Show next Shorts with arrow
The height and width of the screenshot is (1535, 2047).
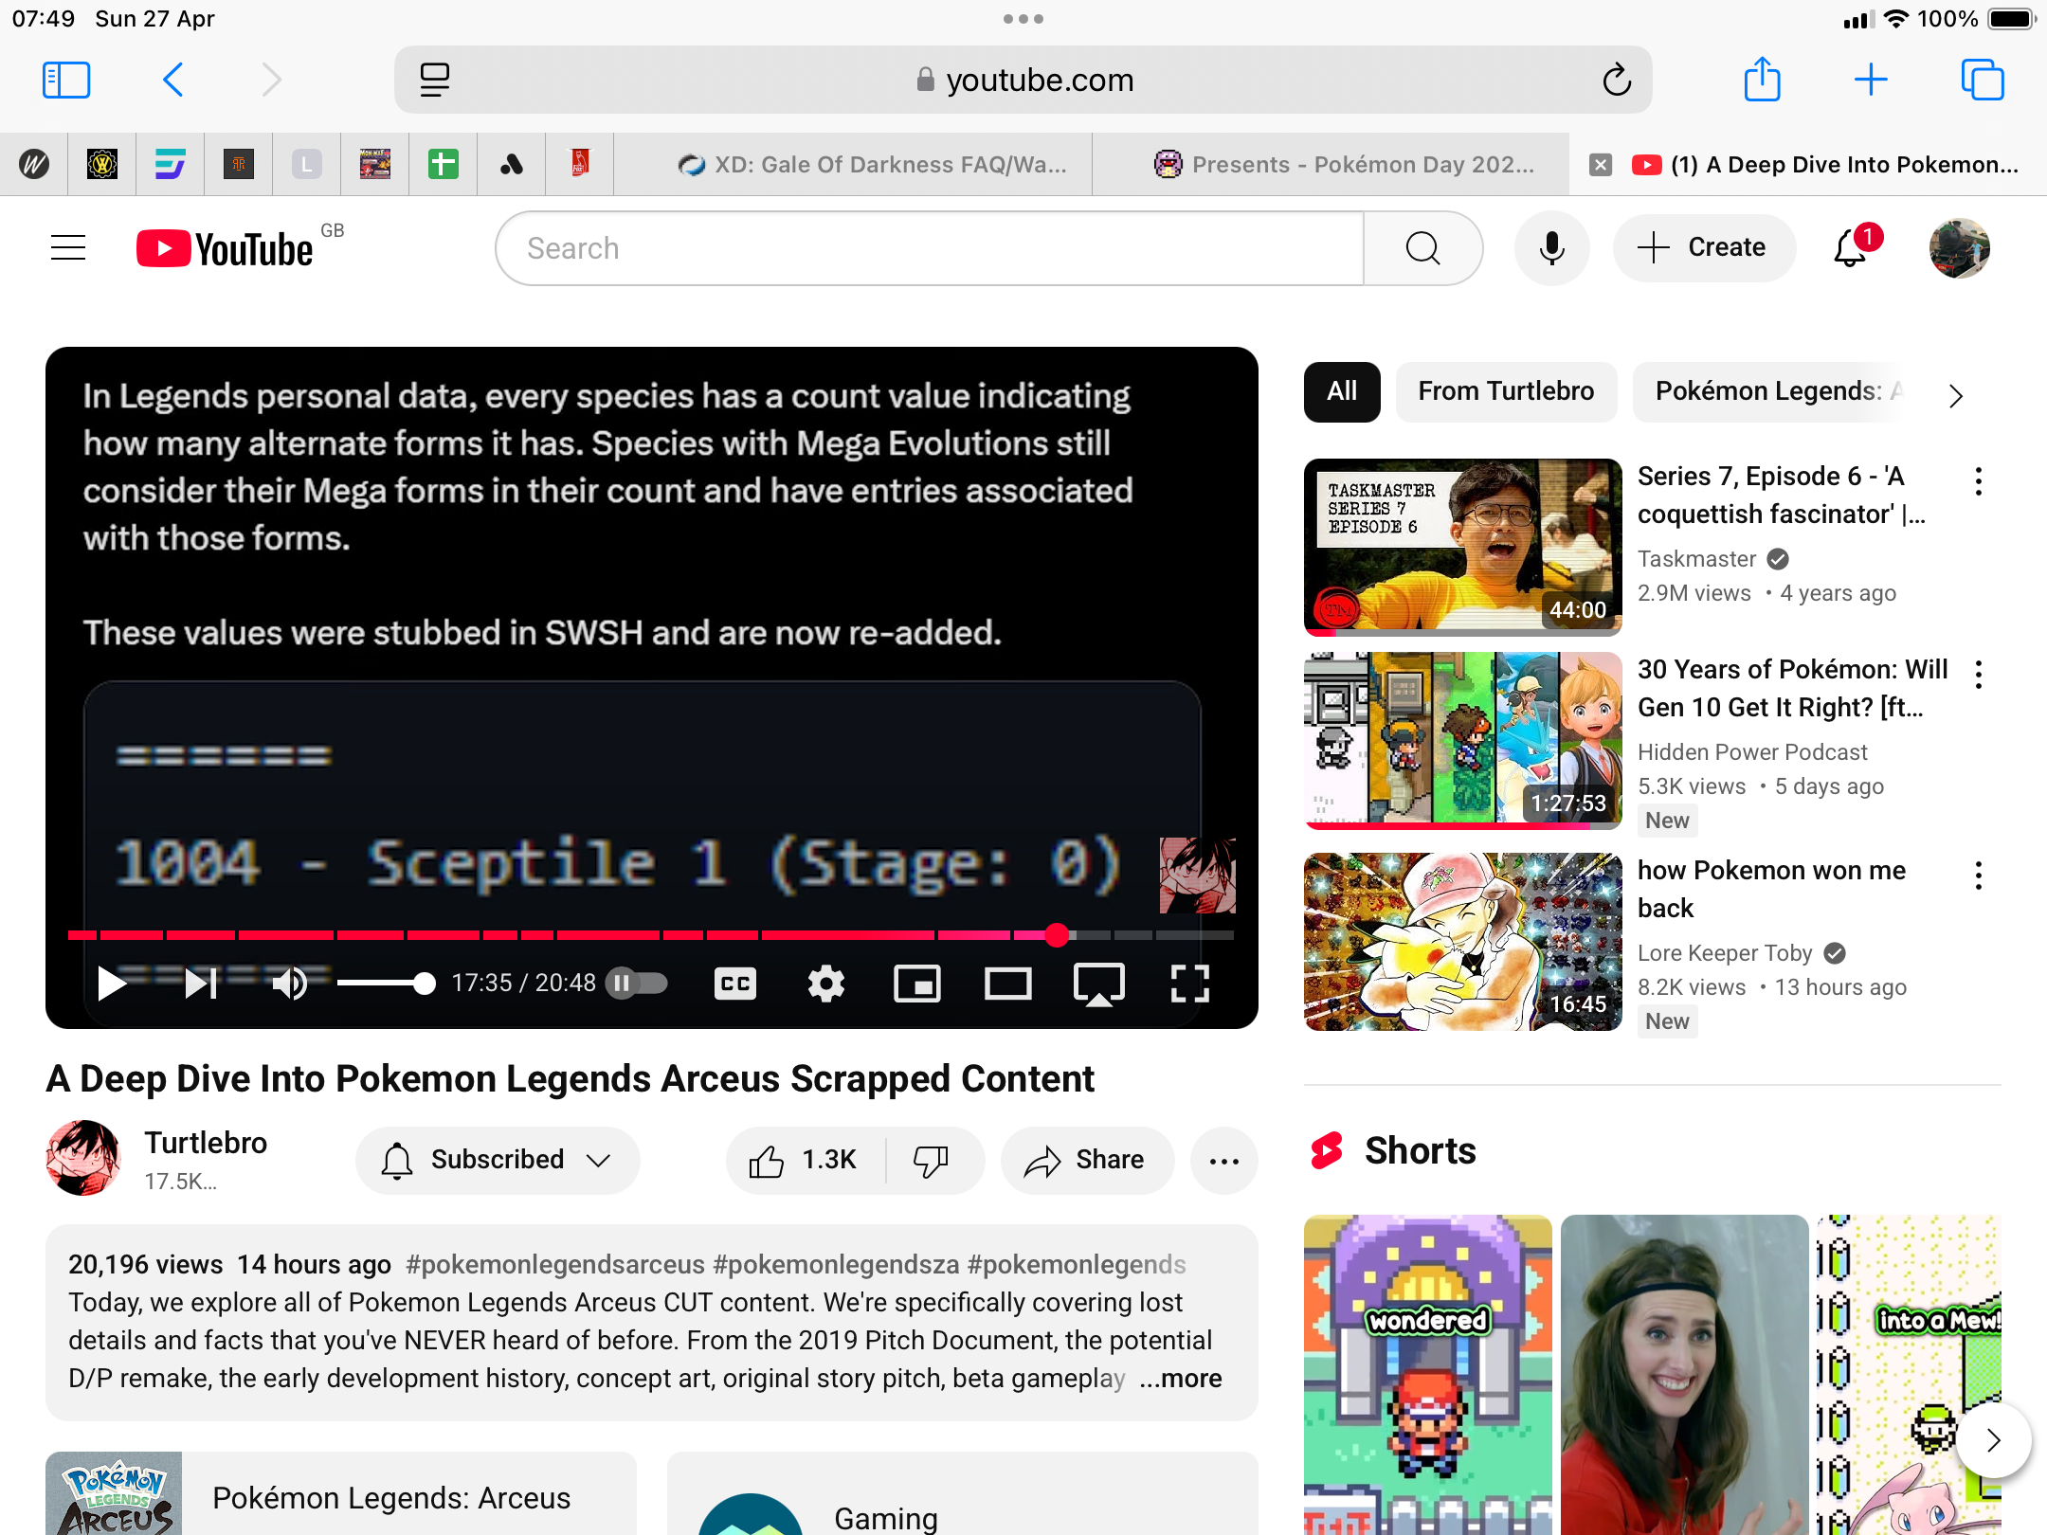(x=1994, y=1440)
